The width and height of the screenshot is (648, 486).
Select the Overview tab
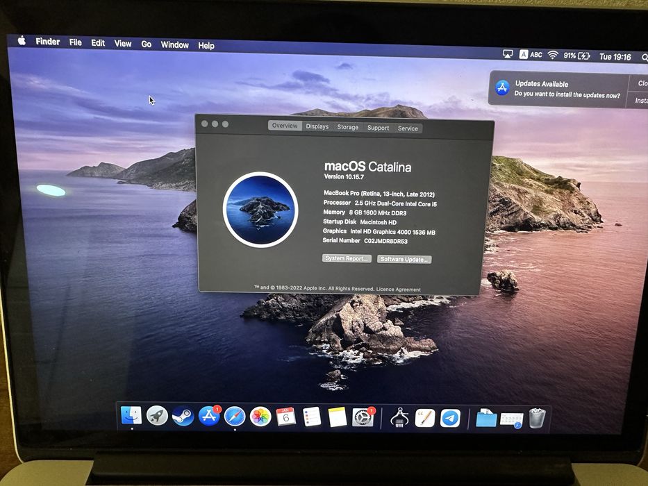(285, 126)
